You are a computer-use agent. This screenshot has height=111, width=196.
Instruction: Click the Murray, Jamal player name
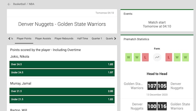click(x=21, y=83)
